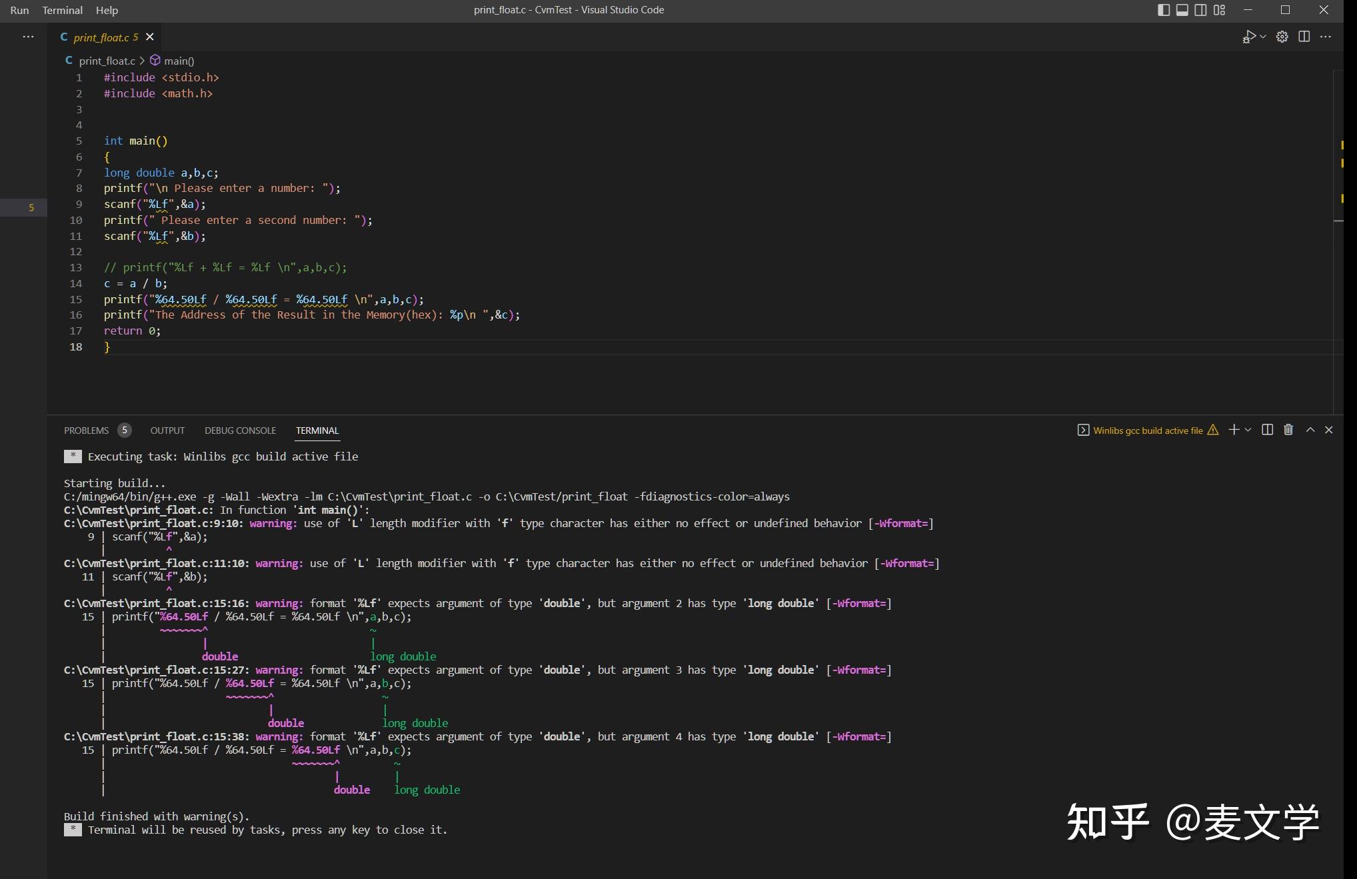
Task: Maximize the panel with the chevron
Action: (1310, 430)
